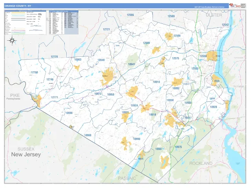Select ZIP code label 12721
Screen dimensions: 251x188
[x=106, y=29]
